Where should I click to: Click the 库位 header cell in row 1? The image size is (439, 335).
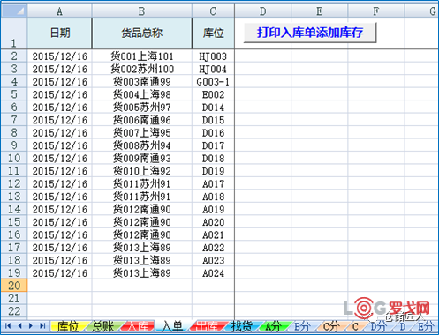213,33
